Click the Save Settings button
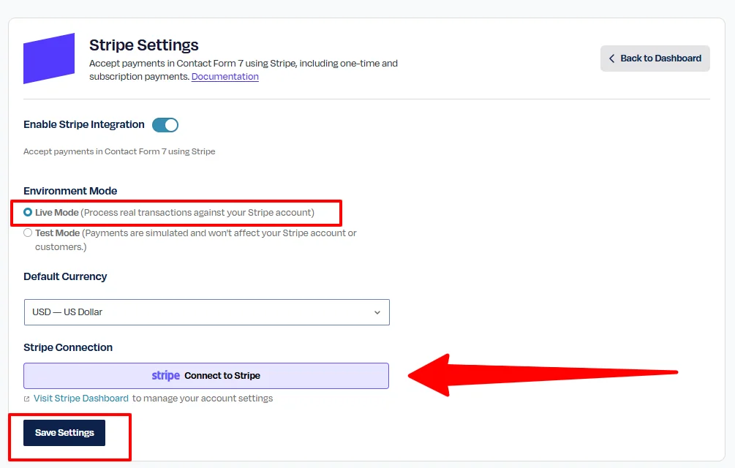The height and width of the screenshot is (468, 735). pos(64,433)
